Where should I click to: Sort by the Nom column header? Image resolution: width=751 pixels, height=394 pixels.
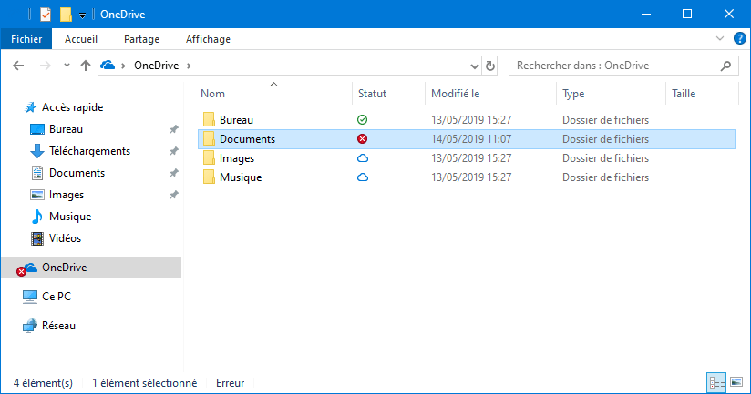212,94
